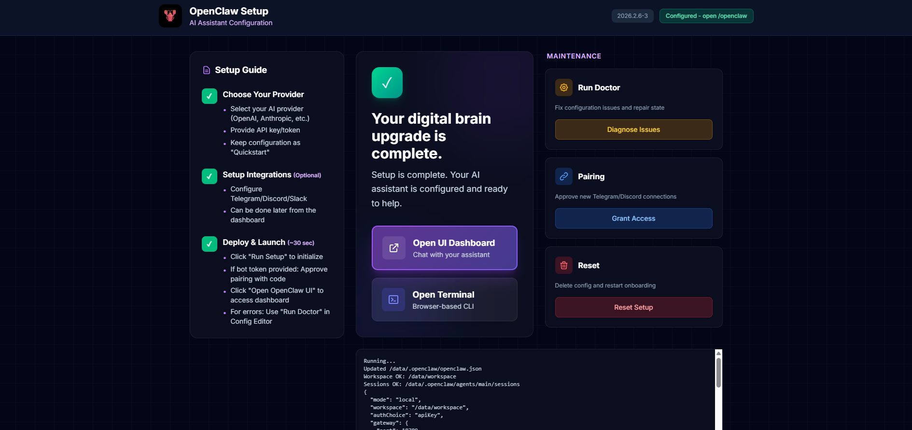Screen dimensions: 912x430
Task: Click the Setup Guide document icon
Action: (x=207, y=70)
